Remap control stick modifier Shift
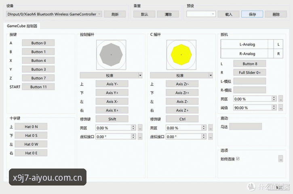Image resolution: width=293 pixels, height=194 pixels. click(112, 119)
